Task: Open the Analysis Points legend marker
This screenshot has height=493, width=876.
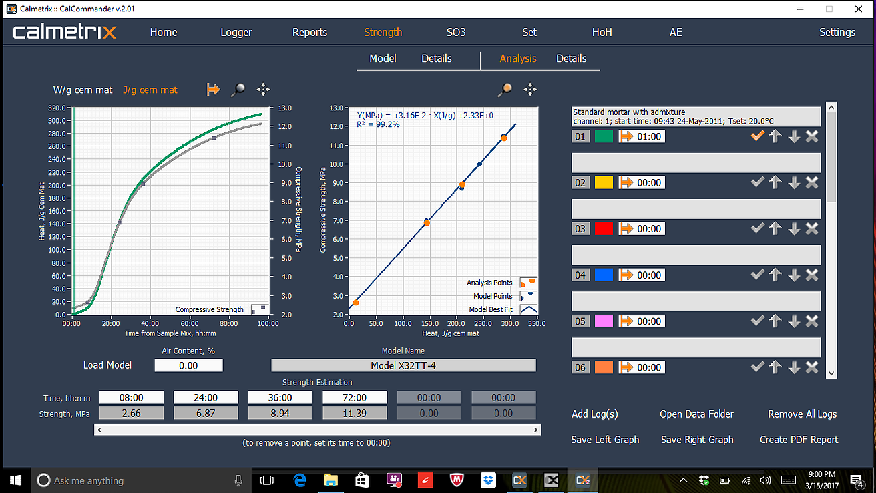Action: point(527,283)
